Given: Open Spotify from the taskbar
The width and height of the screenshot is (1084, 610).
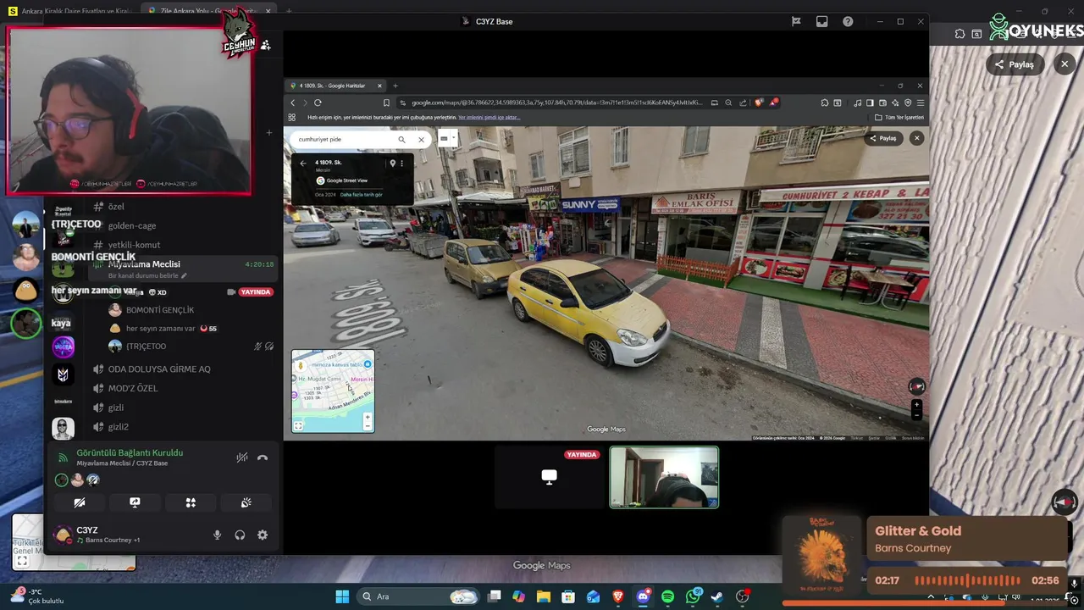Looking at the screenshot, I should pos(667,596).
